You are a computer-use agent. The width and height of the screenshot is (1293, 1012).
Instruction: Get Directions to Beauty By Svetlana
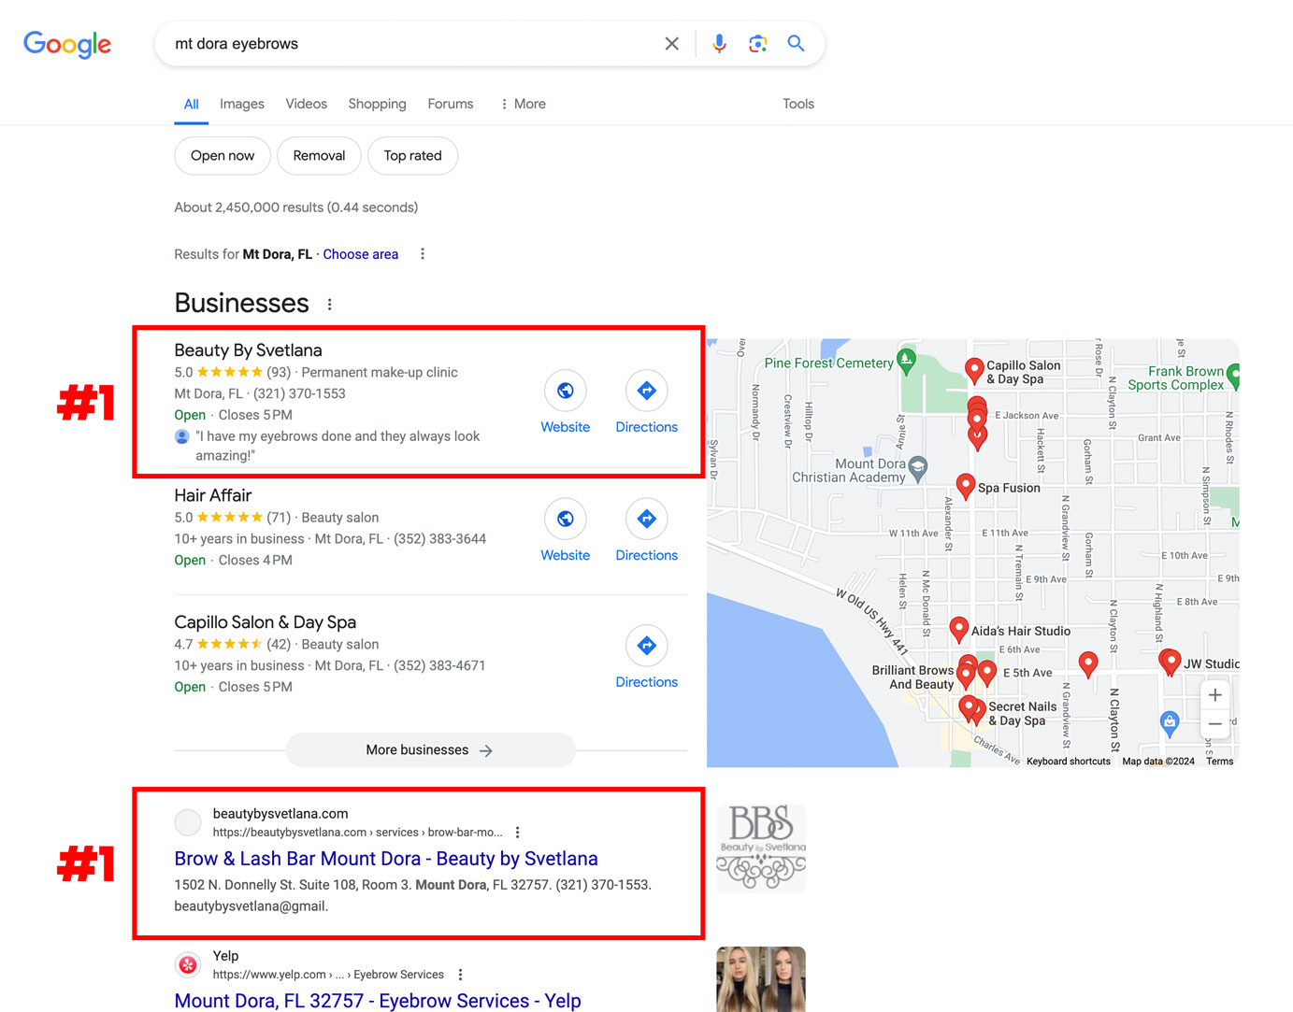pos(647,391)
